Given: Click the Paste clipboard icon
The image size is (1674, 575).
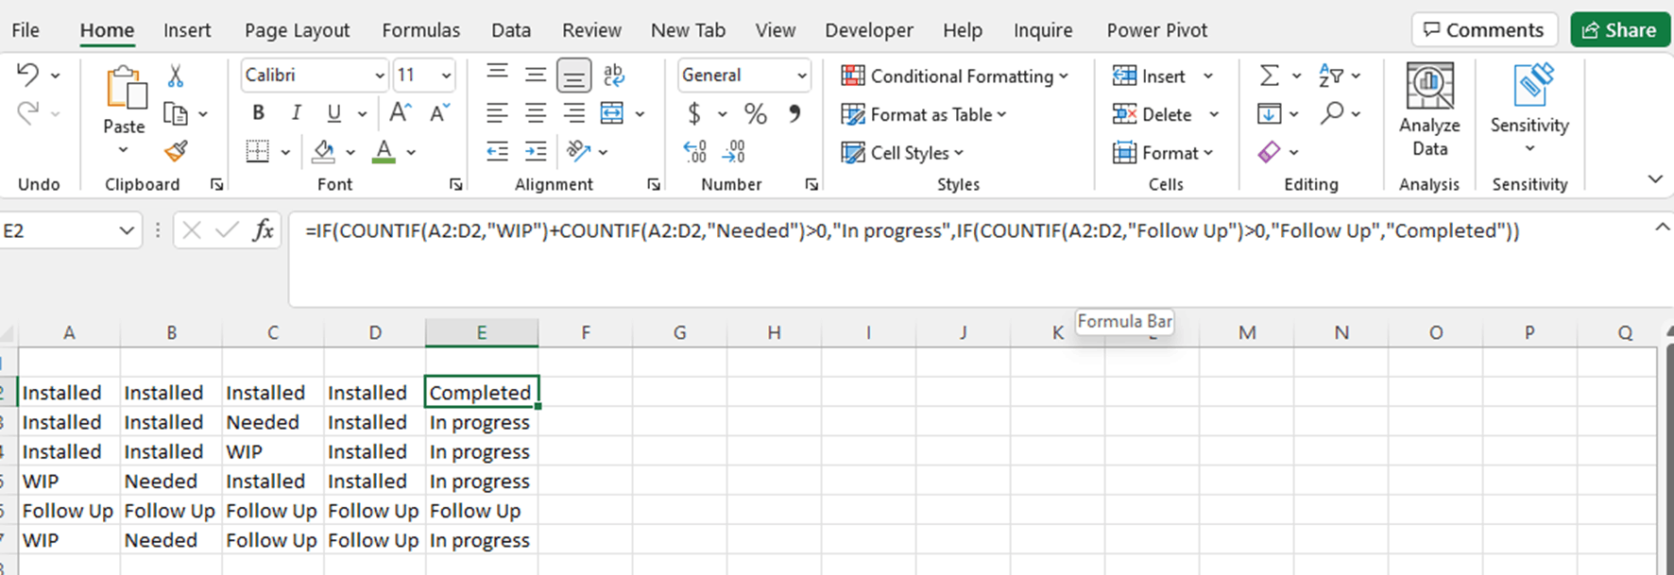Looking at the screenshot, I should (x=125, y=89).
